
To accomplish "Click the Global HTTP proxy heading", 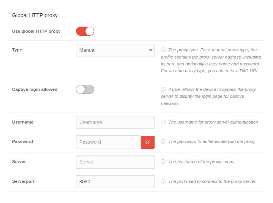I will coord(35,15).
